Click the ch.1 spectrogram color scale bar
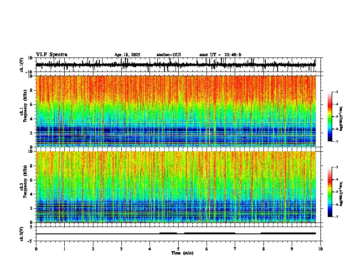 330,117
